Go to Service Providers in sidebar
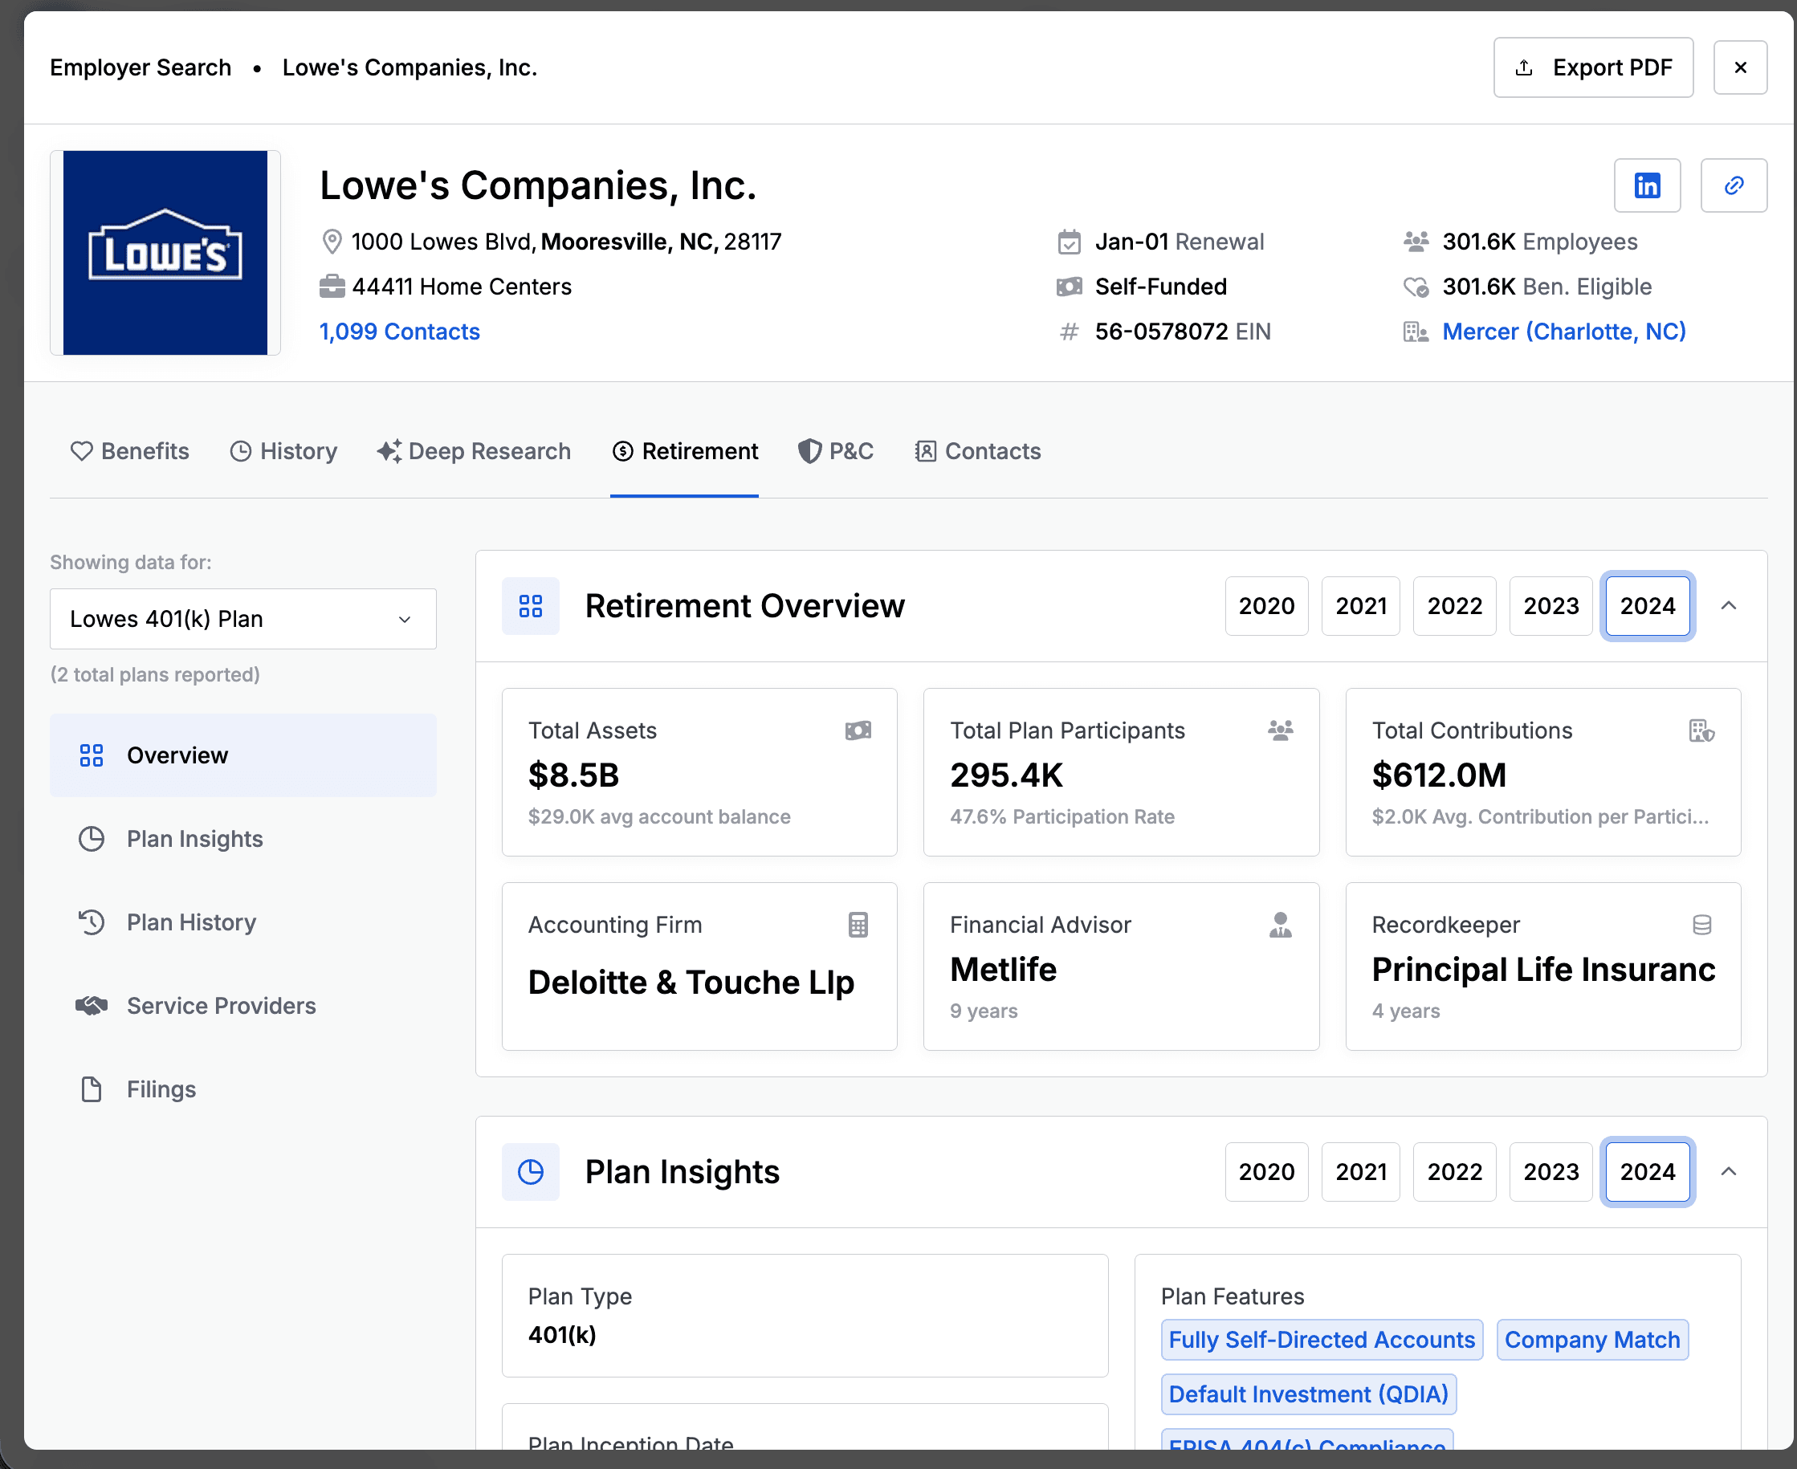This screenshot has height=1469, width=1797. 221,1005
